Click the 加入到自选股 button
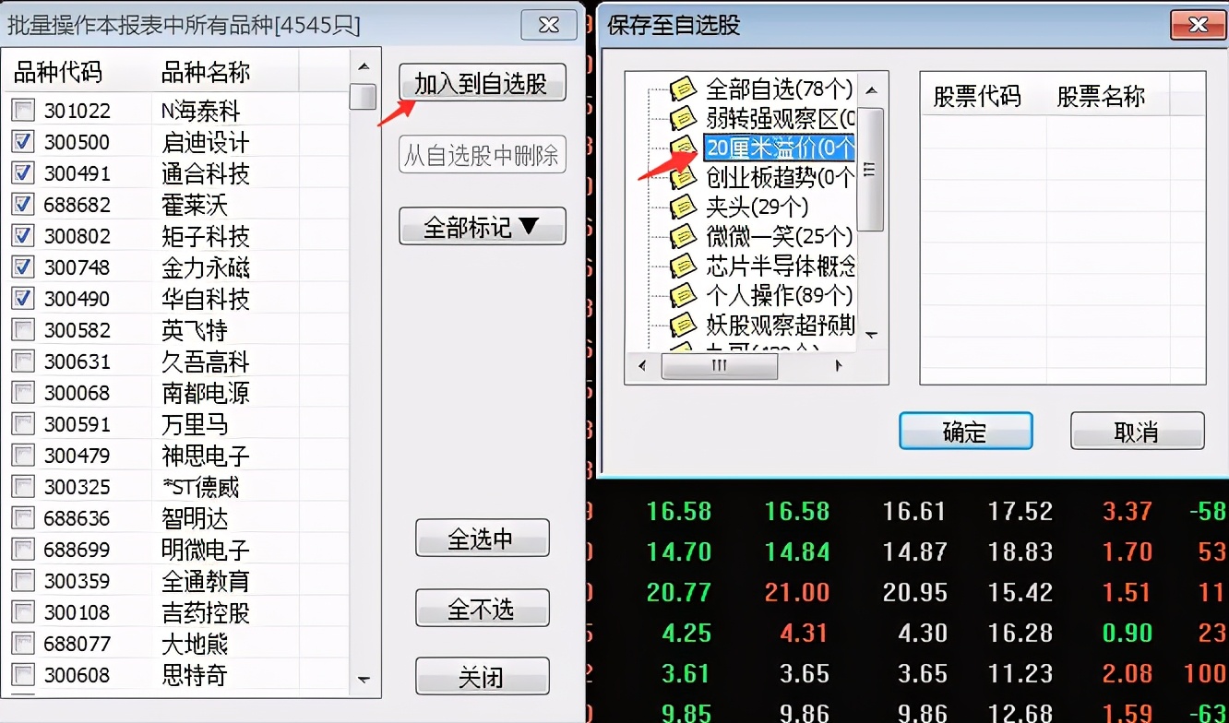This screenshot has width=1229, height=723. (482, 82)
